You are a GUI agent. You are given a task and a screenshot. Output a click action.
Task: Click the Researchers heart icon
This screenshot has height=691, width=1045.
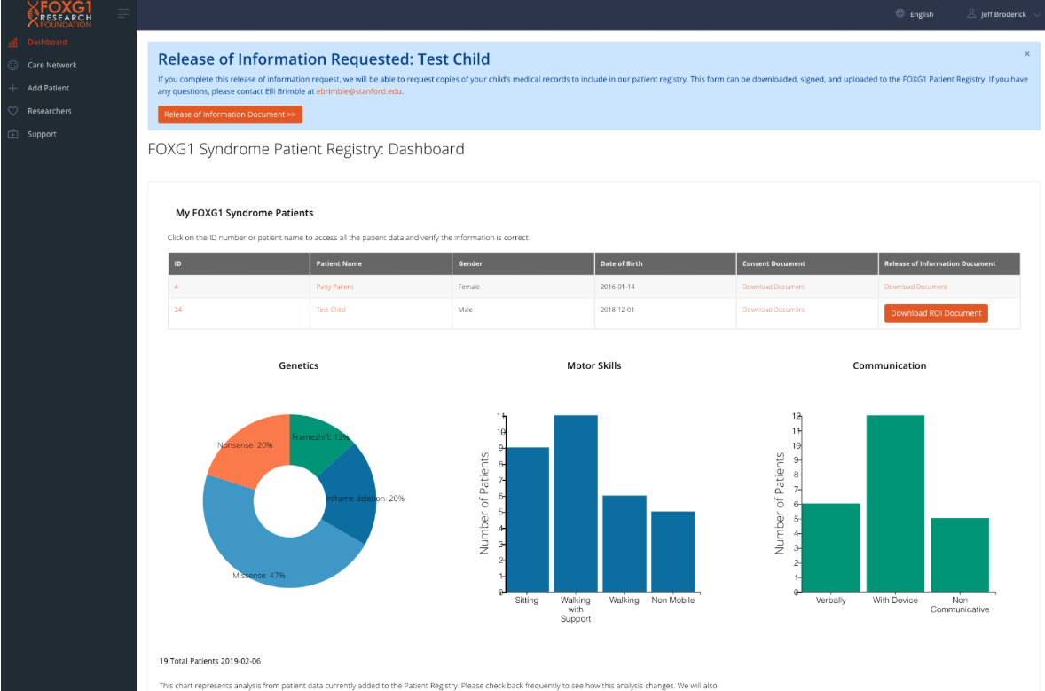click(x=12, y=111)
